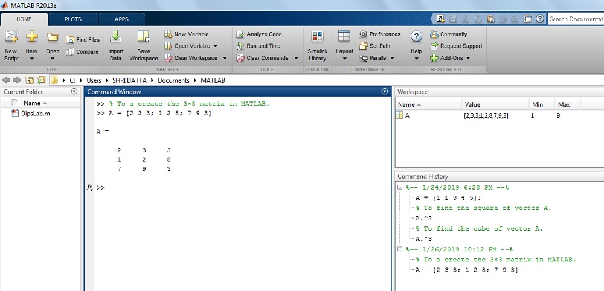Viewport: 604px width, 291px height.
Task: Expand the Parallel dropdown menu
Action: 392,58
